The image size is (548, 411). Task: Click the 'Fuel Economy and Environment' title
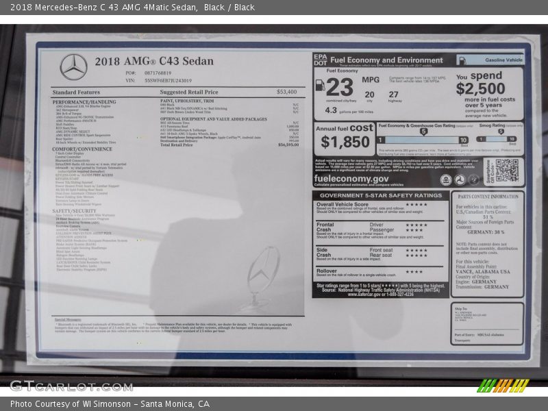[x=386, y=60]
